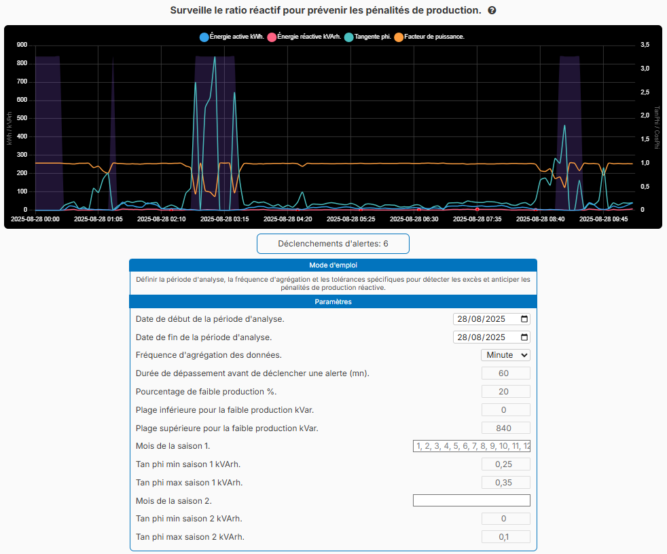Focus Tan phi max saison 2 field
This screenshot has width=667, height=554.
[x=506, y=537]
